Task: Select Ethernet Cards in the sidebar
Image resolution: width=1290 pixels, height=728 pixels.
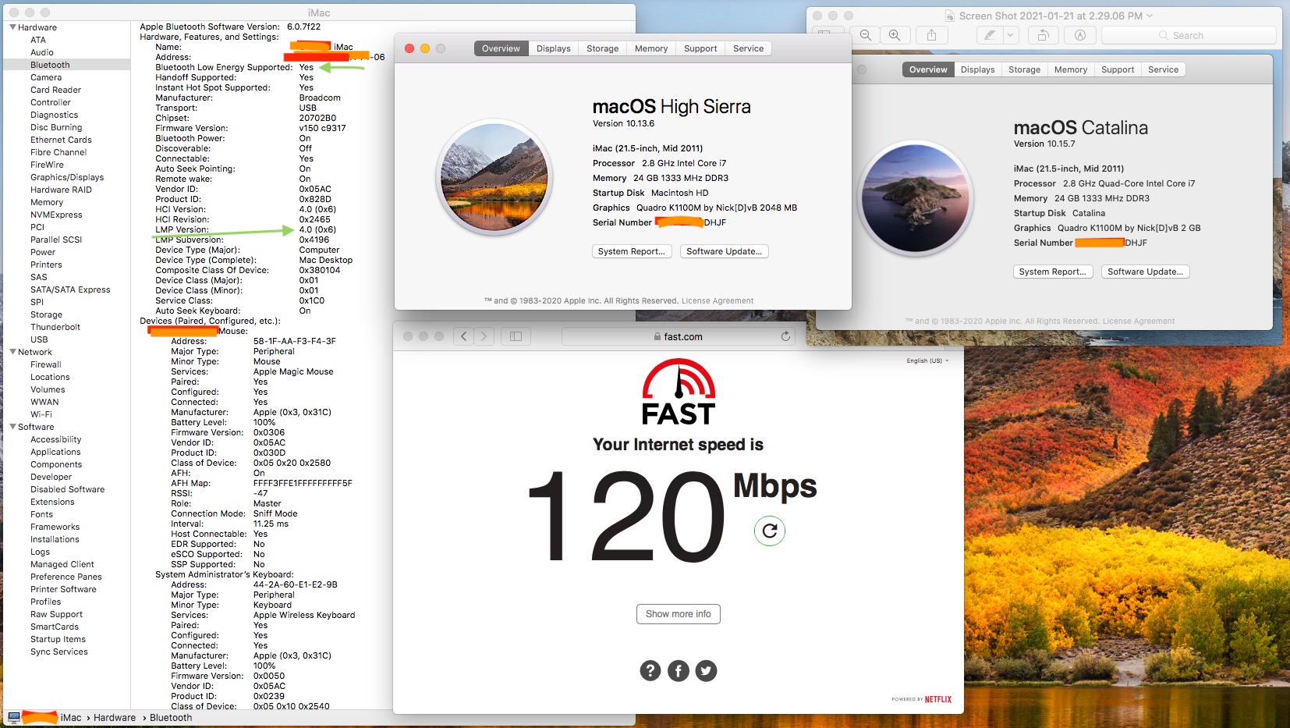Action: pyautogui.click(x=61, y=140)
